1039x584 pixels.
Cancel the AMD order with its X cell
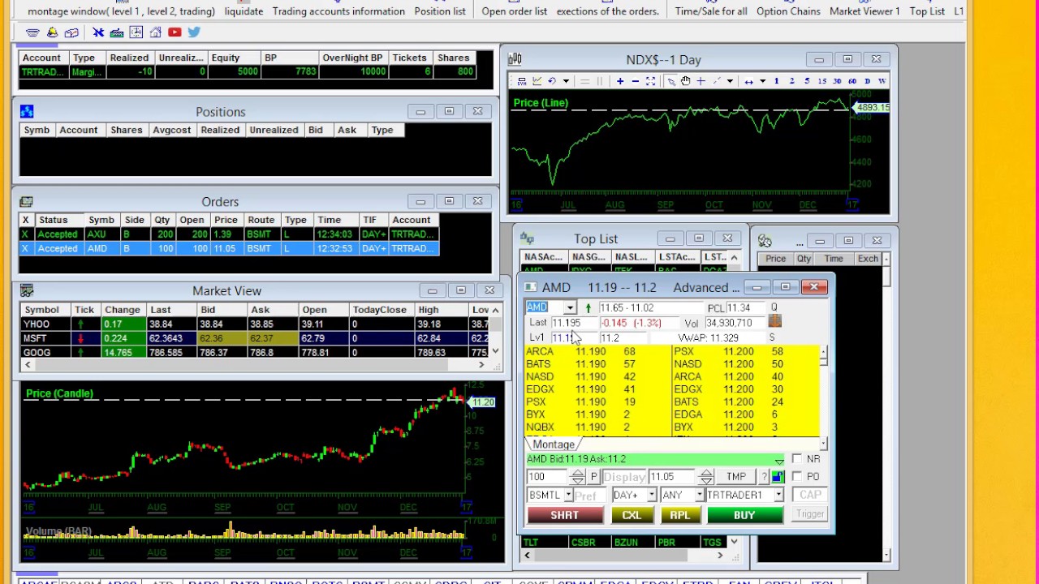click(x=25, y=248)
